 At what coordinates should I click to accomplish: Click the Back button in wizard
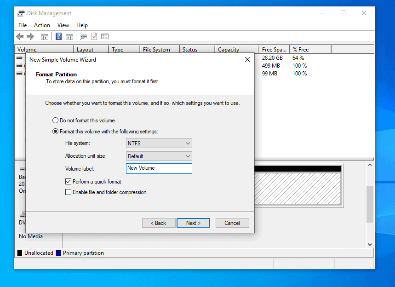(159, 223)
